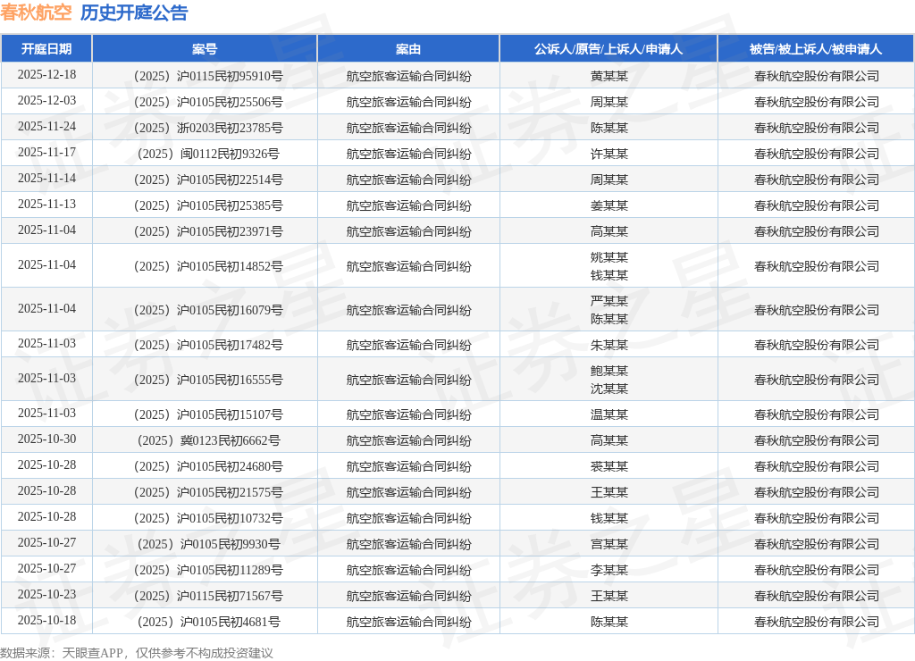Click case number 沪0105民初10732号
This screenshot has height=661, width=915.
tap(208, 518)
